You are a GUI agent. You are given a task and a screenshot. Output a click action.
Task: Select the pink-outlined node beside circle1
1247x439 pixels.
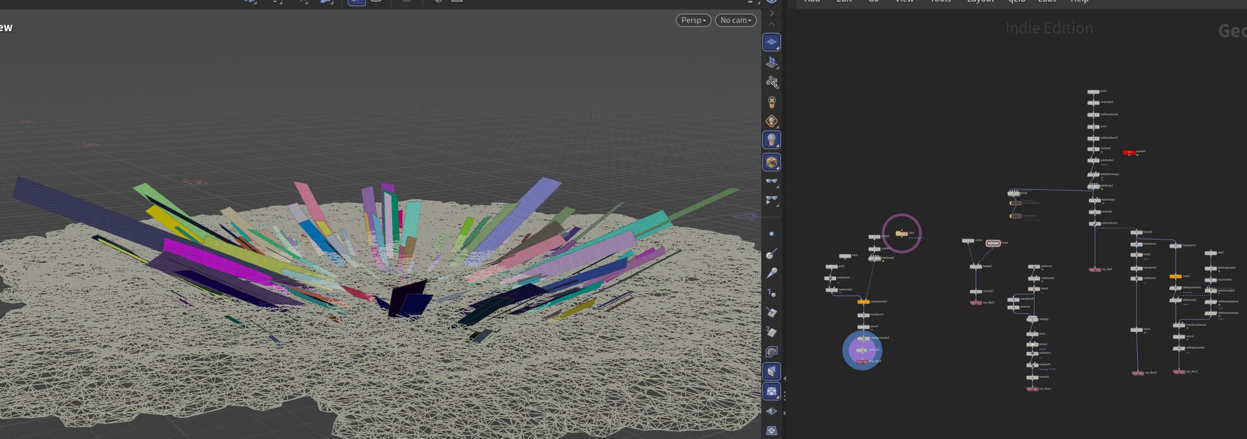(993, 243)
